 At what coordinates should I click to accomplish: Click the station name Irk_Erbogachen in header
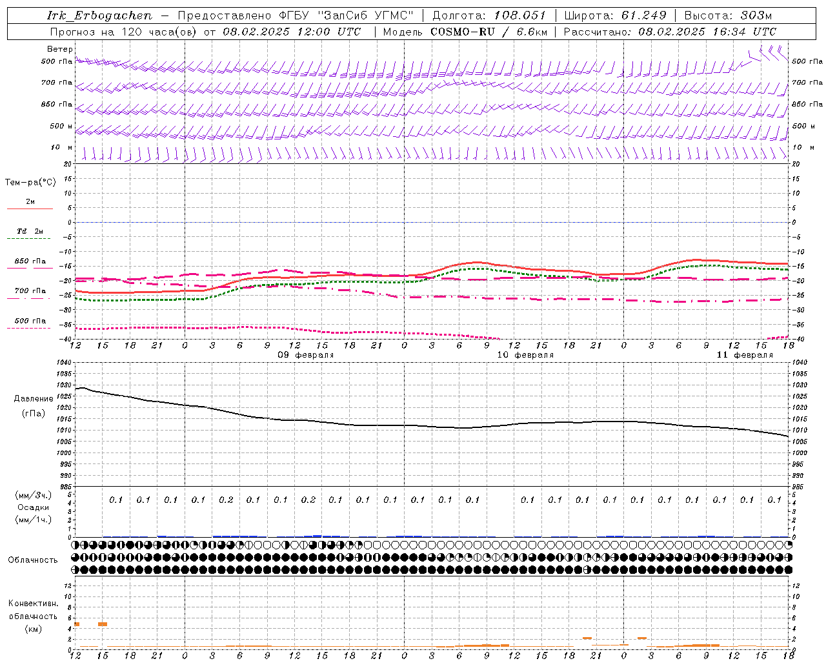coord(99,15)
